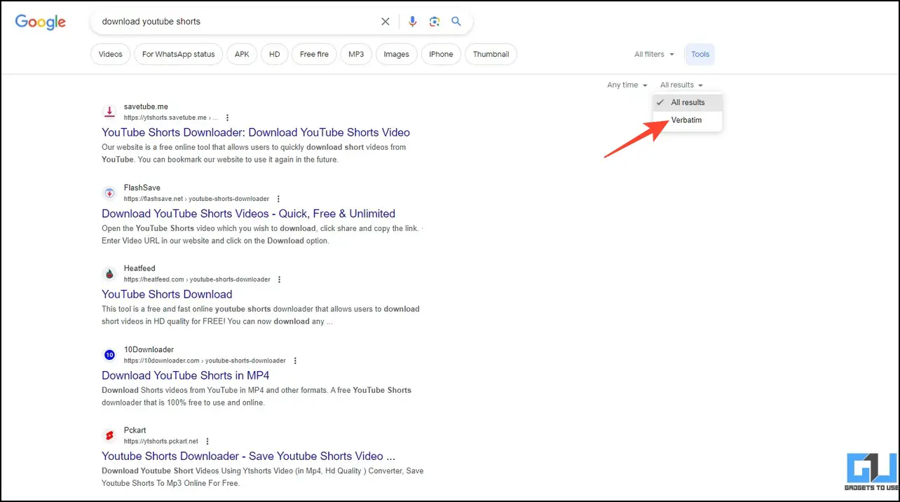Open more options beside savetube.me URL
900x502 pixels.
tap(227, 118)
